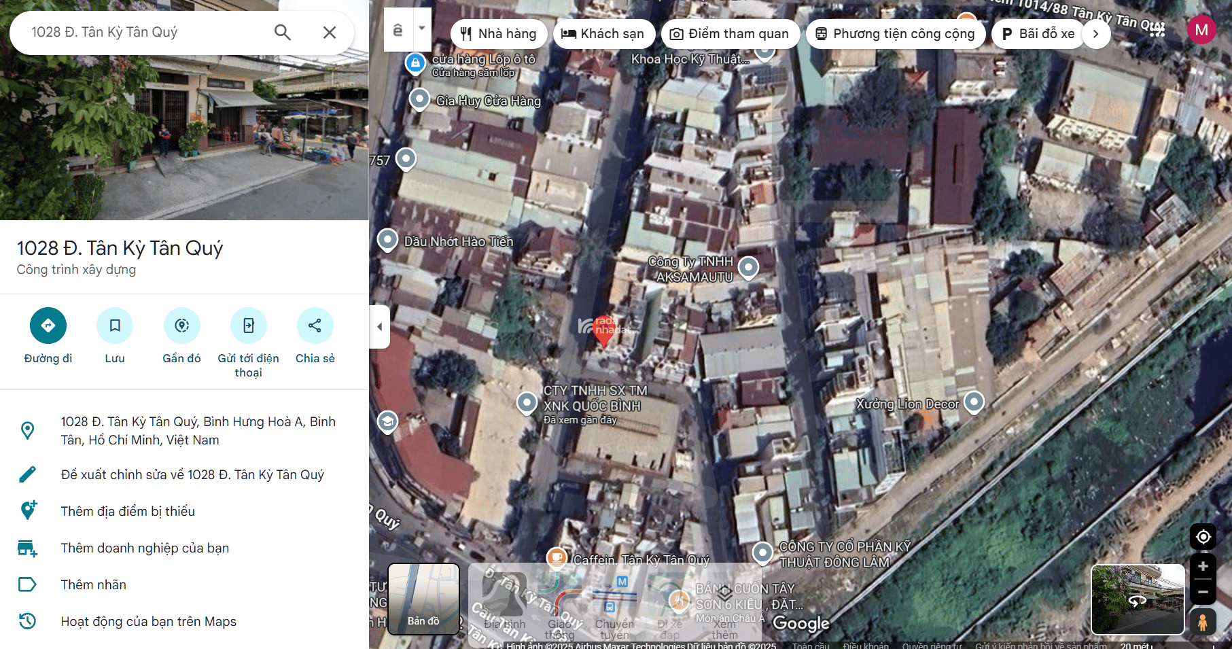
Task: Select the Công Ty TNHH AKSAMAUTU marker
Action: (x=748, y=268)
